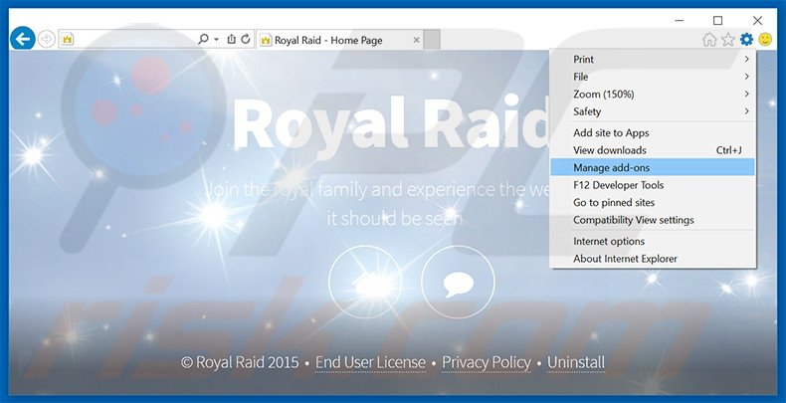Click the greyed forward navigation arrow
Viewport: 786px width, 403px height.
coord(47,39)
